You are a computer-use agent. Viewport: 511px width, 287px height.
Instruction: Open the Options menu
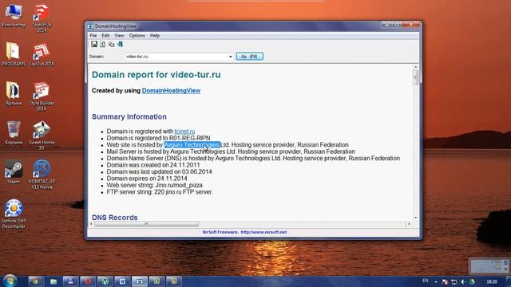click(x=137, y=35)
